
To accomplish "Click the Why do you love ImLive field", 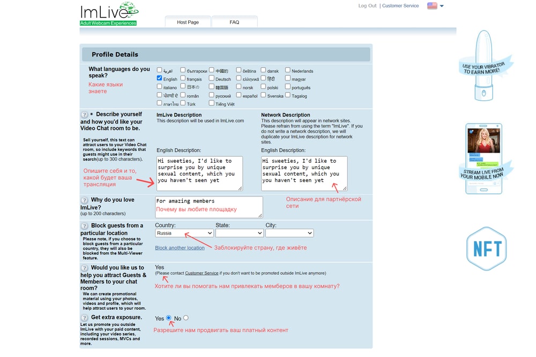I will click(x=209, y=207).
